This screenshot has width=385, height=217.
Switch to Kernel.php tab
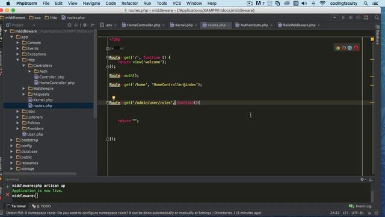click(x=183, y=25)
